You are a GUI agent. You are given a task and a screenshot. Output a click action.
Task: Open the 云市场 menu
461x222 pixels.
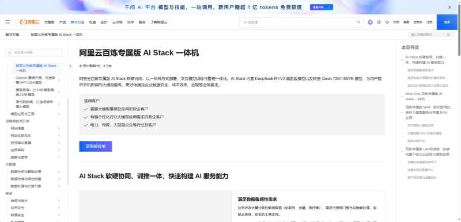tap(117, 22)
